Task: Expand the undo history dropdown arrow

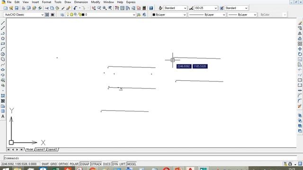Action: point(80,8)
